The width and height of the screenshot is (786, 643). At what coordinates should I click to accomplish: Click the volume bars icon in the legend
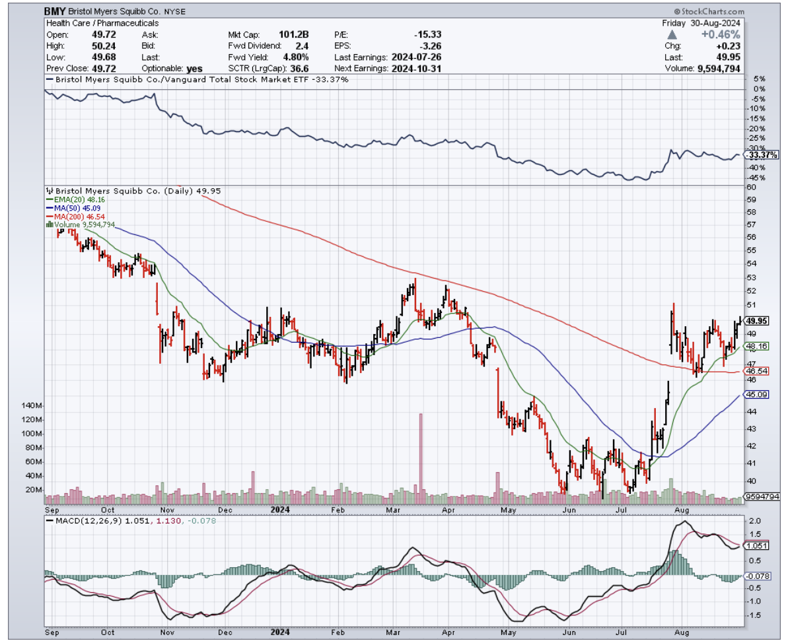pos(48,225)
